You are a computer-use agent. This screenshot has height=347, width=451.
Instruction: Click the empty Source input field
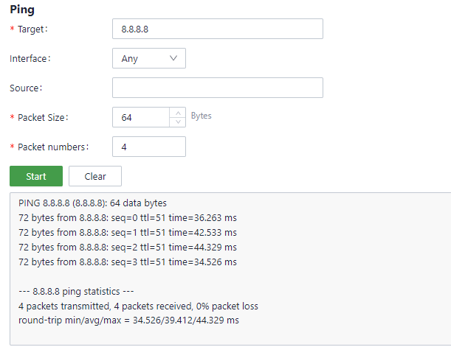217,88
